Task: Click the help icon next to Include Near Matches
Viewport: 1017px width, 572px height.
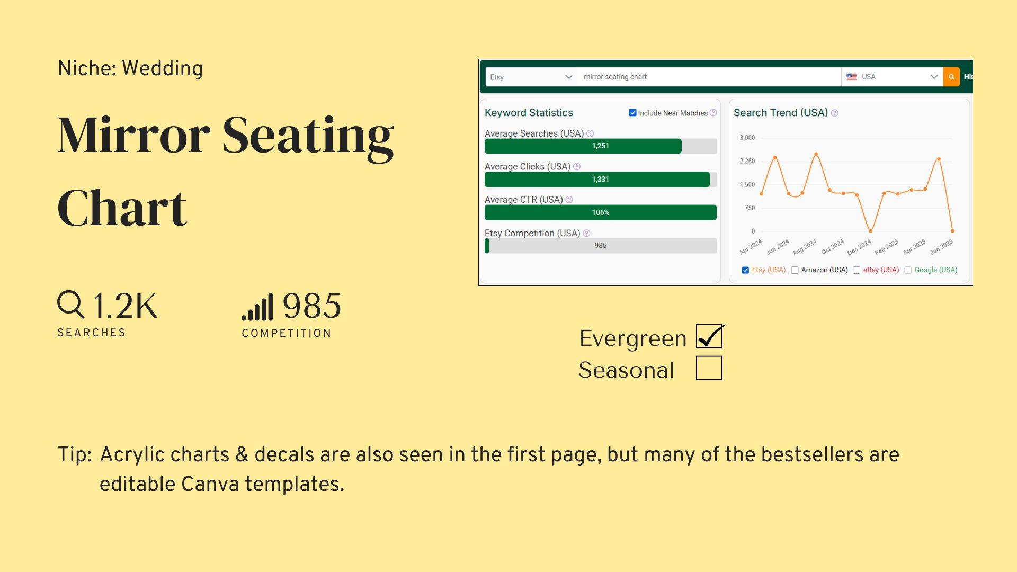Action: point(713,113)
